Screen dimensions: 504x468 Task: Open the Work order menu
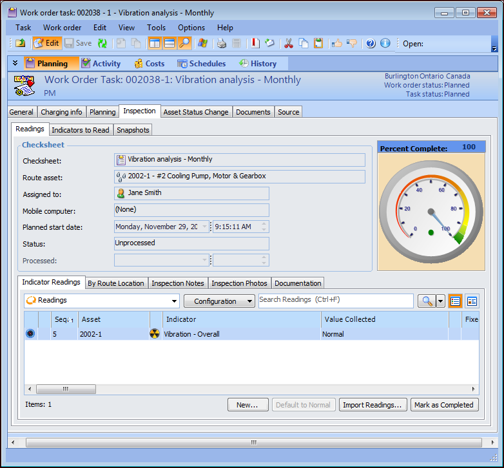[62, 28]
